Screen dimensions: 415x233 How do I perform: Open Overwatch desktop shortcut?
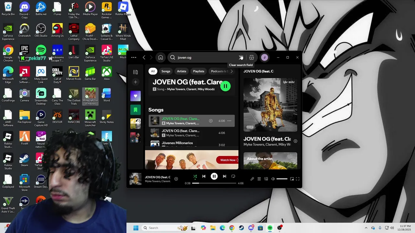coord(24,30)
